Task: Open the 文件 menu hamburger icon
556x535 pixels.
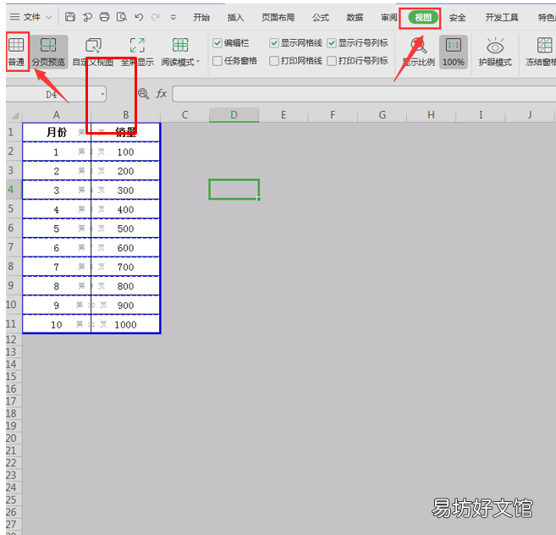Action: [14, 17]
